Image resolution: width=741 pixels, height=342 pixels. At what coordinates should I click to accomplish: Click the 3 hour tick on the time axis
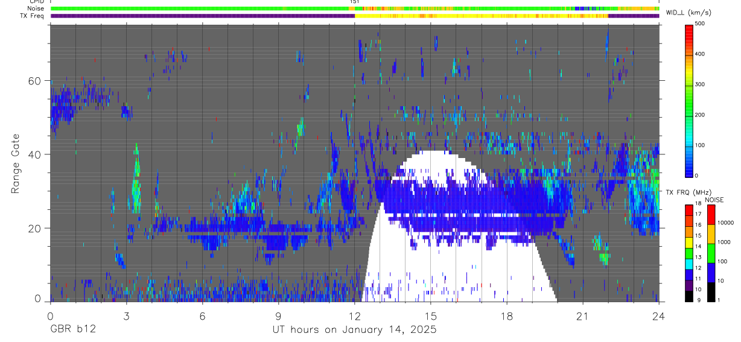click(126, 315)
